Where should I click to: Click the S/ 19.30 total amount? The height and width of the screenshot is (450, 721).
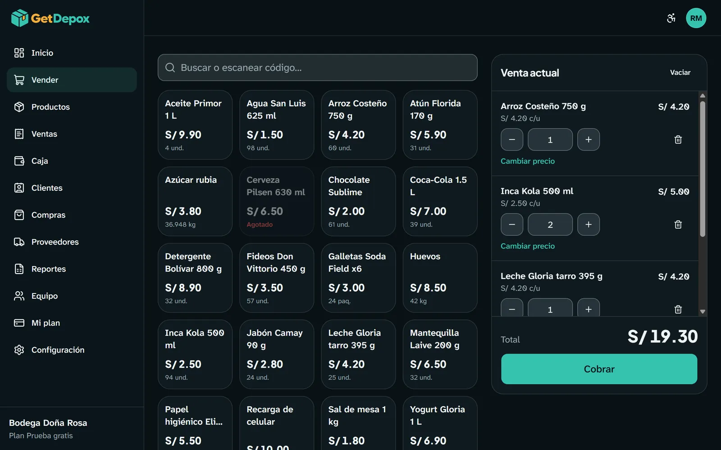coord(662,337)
